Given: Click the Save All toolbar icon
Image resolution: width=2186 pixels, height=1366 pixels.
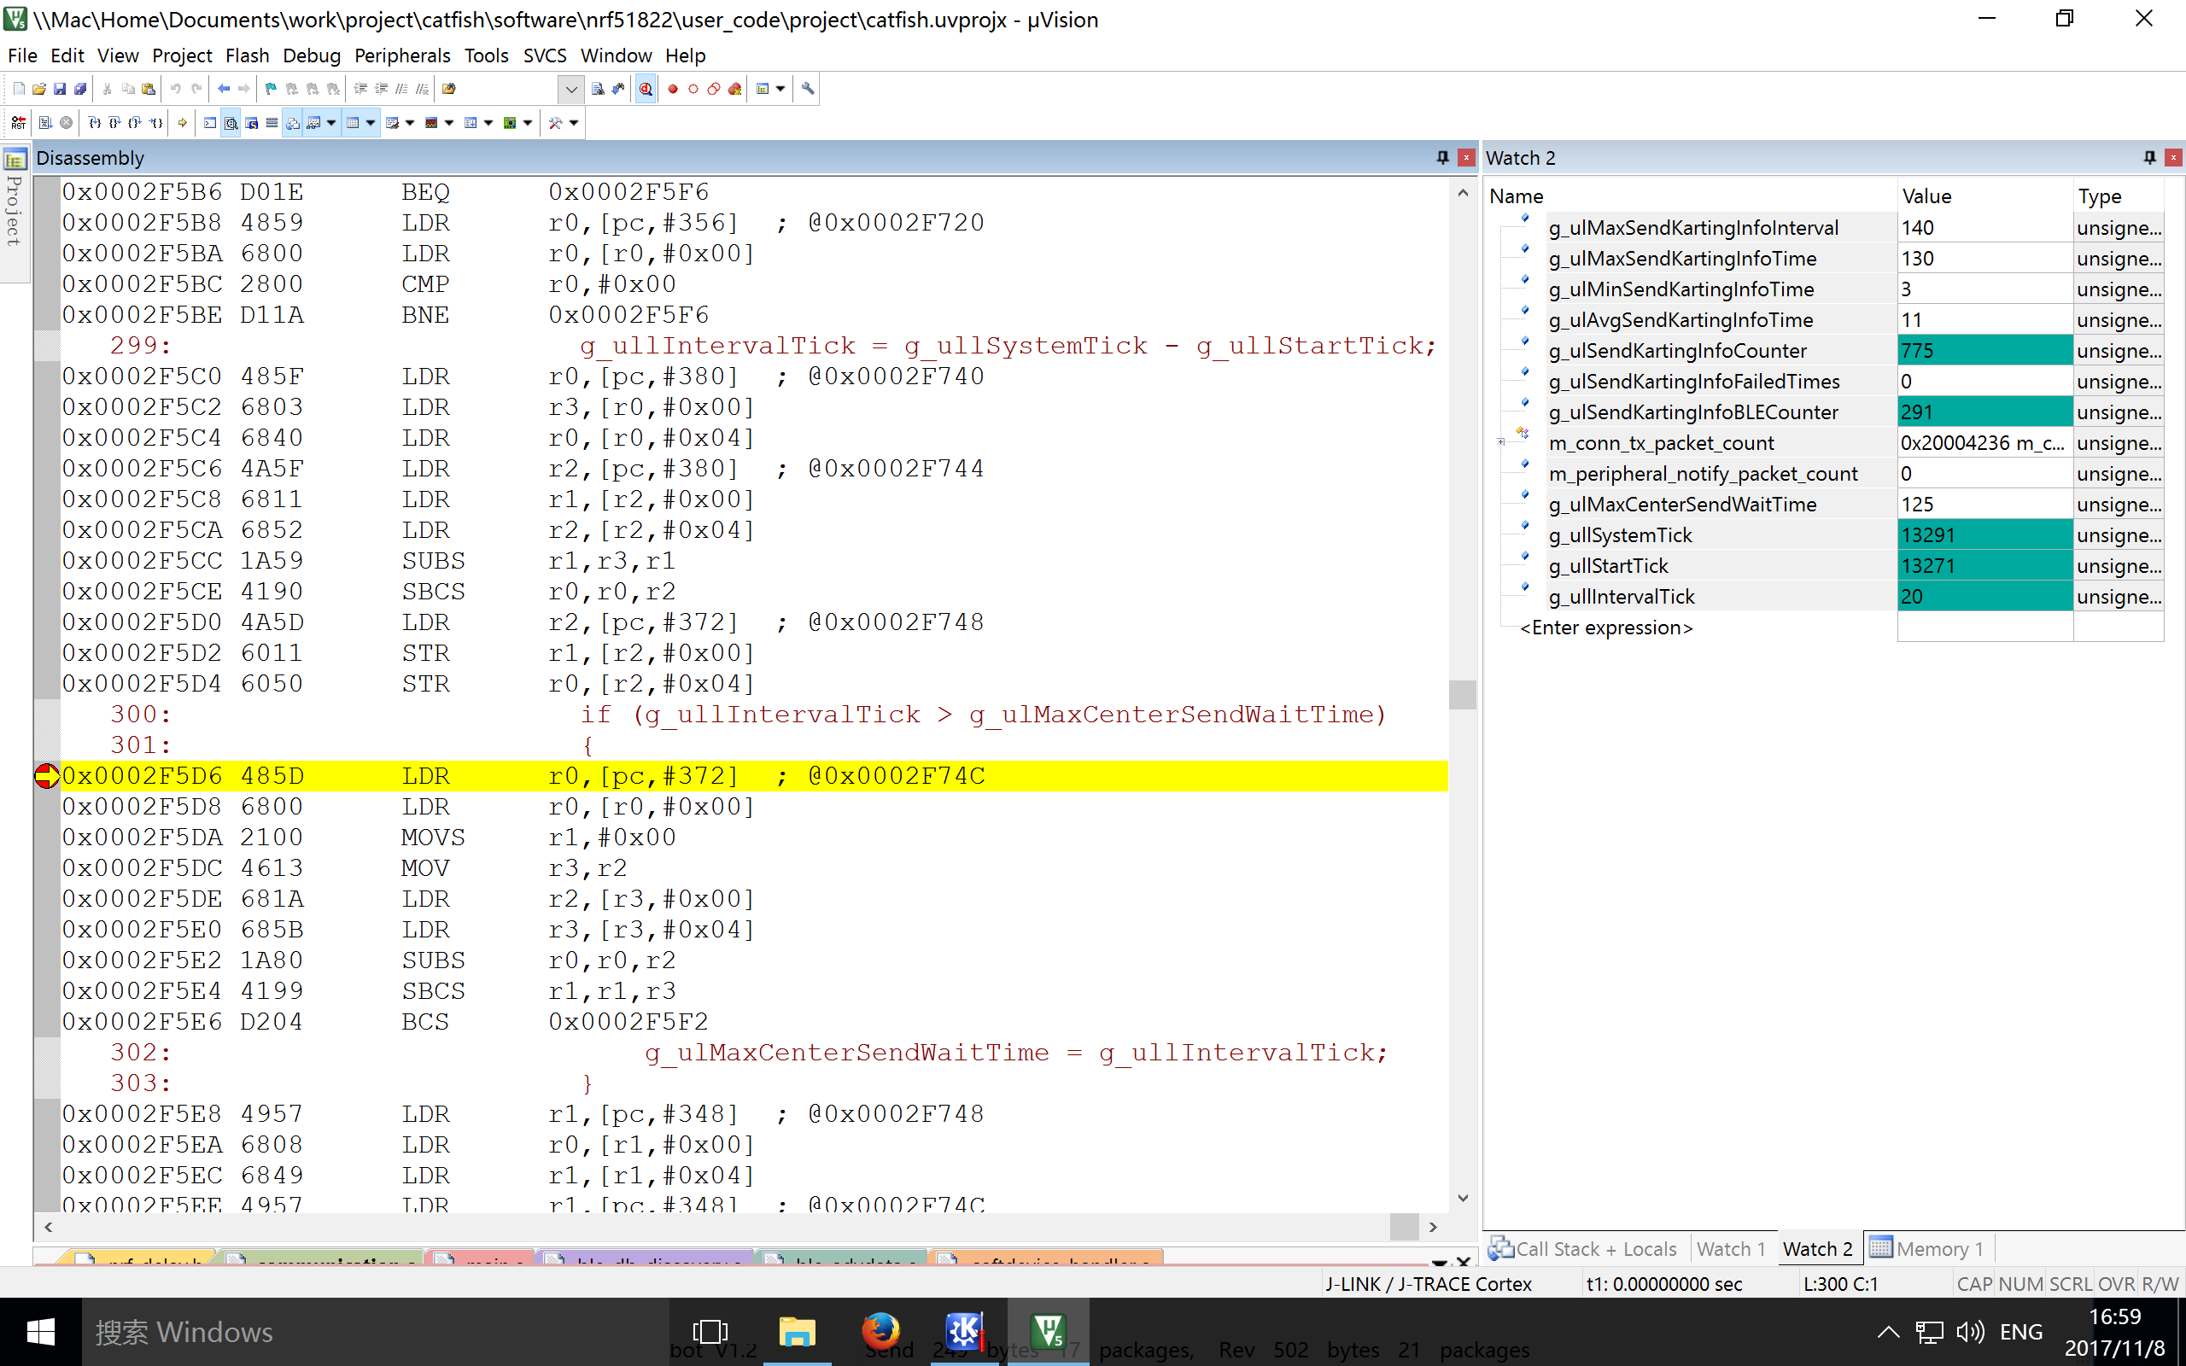Looking at the screenshot, I should [80, 89].
